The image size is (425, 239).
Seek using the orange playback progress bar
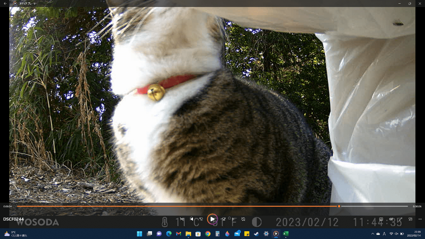coord(212,206)
